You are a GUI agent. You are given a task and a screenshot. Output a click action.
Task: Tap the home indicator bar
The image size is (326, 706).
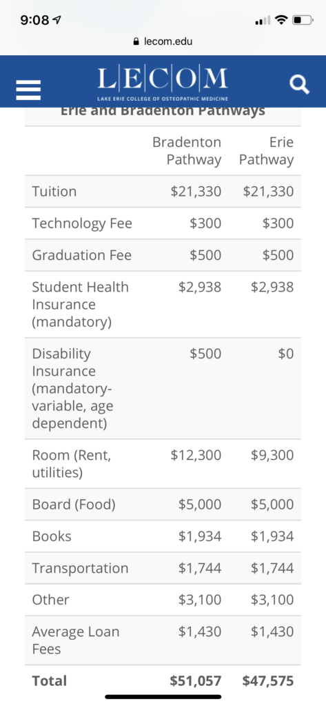pyautogui.click(x=163, y=697)
